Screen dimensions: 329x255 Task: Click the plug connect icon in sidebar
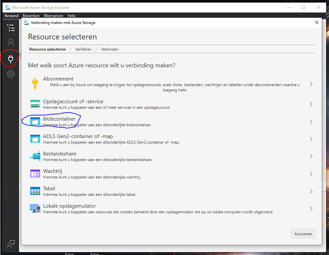pyautogui.click(x=11, y=59)
